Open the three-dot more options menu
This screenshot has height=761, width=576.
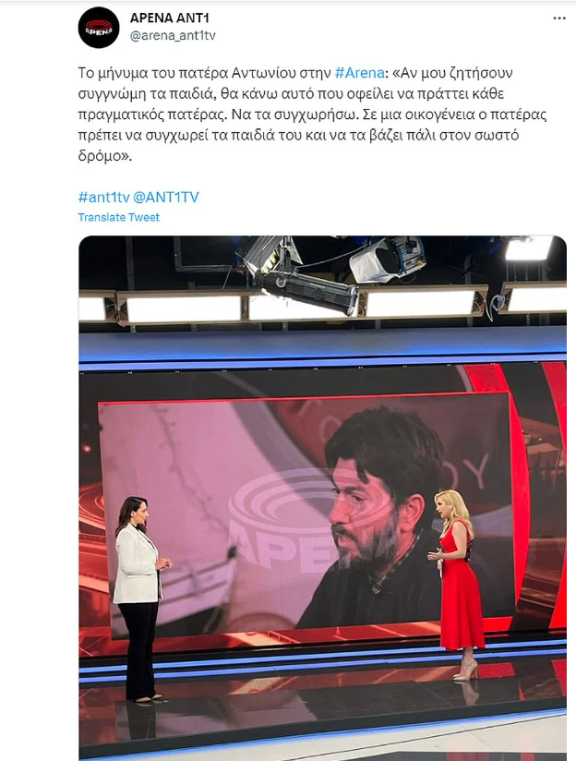[559, 18]
